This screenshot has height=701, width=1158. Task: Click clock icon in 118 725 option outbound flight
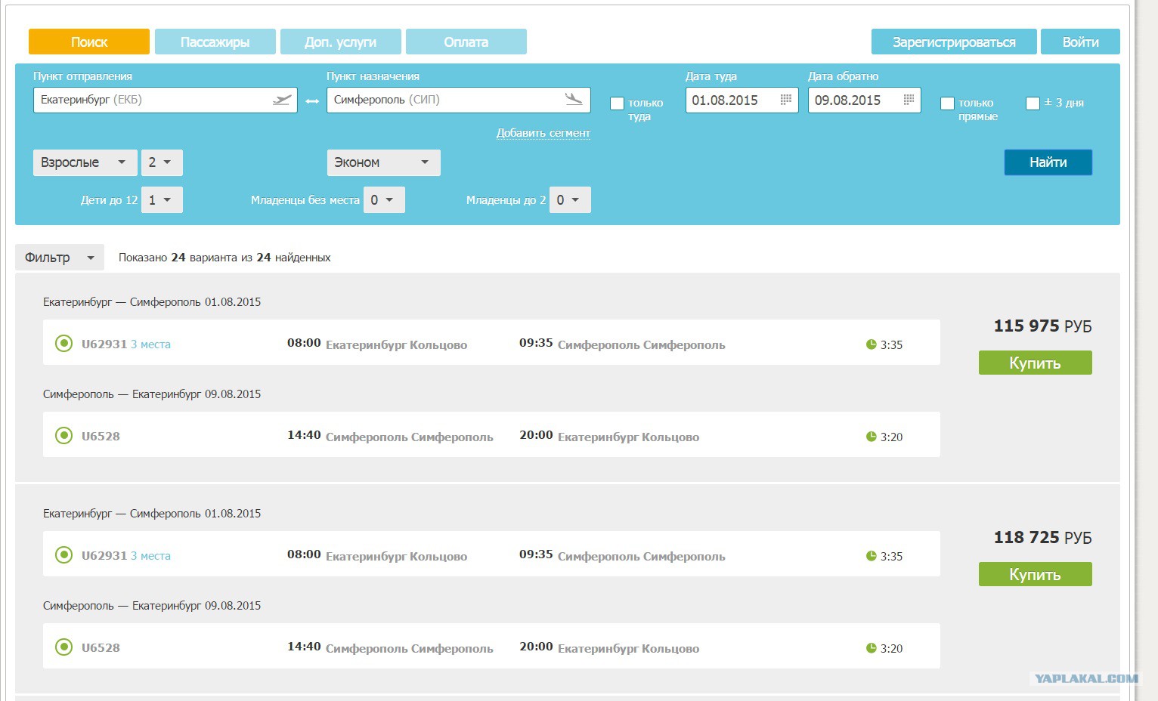(x=871, y=556)
